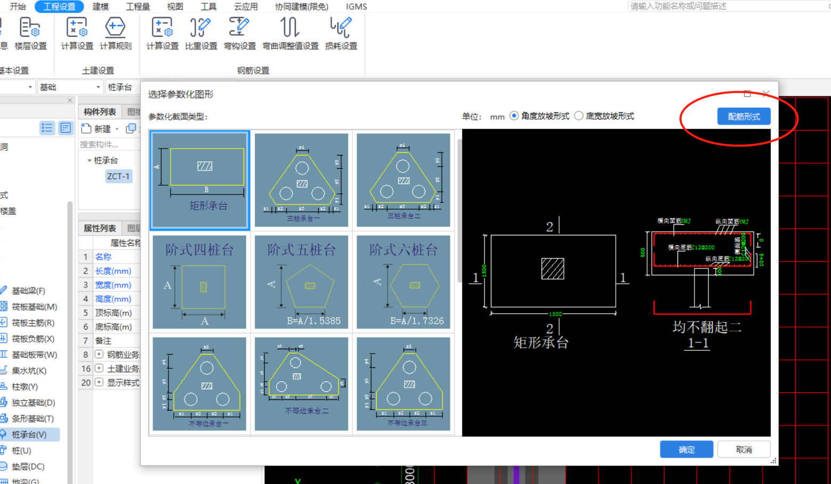
Task: Choose the 阶式四桩台 shape thumbnail
Action: coord(199,282)
